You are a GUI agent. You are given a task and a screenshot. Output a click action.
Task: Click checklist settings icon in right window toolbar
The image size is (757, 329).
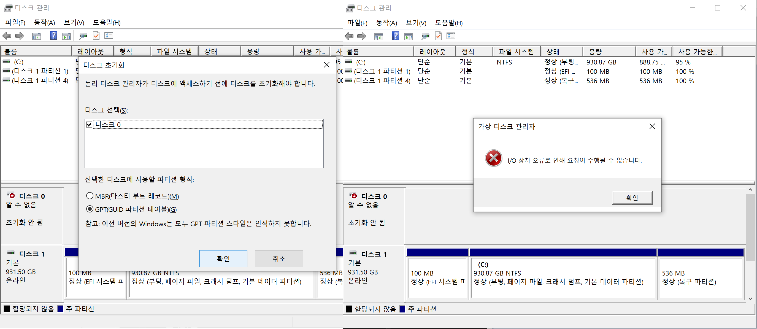tap(450, 36)
